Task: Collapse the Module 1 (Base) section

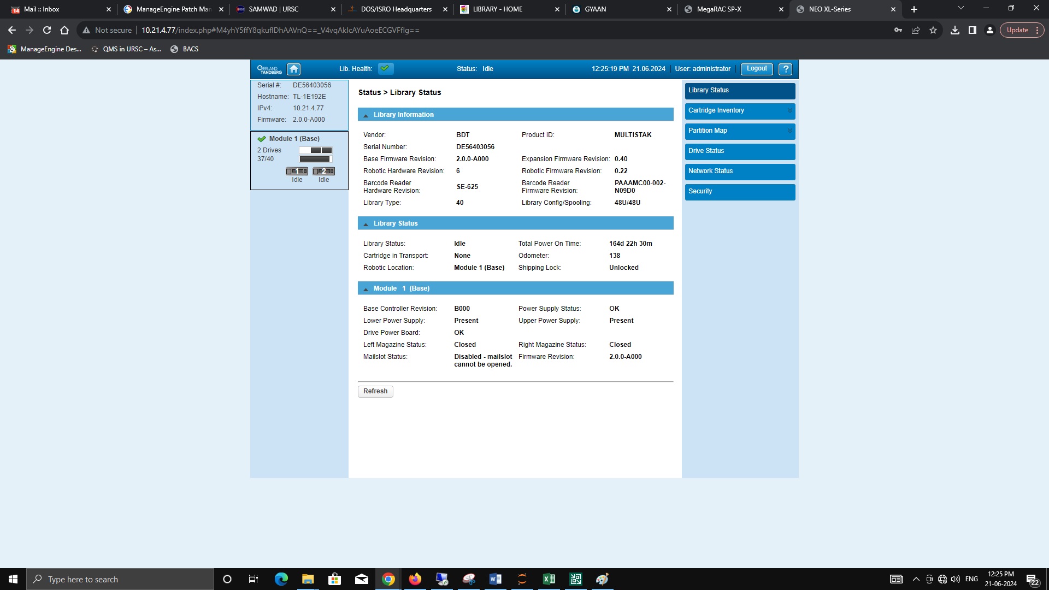Action: coord(366,289)
